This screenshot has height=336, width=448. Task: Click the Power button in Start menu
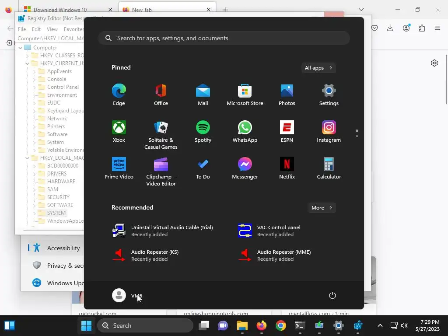[332, 295]
